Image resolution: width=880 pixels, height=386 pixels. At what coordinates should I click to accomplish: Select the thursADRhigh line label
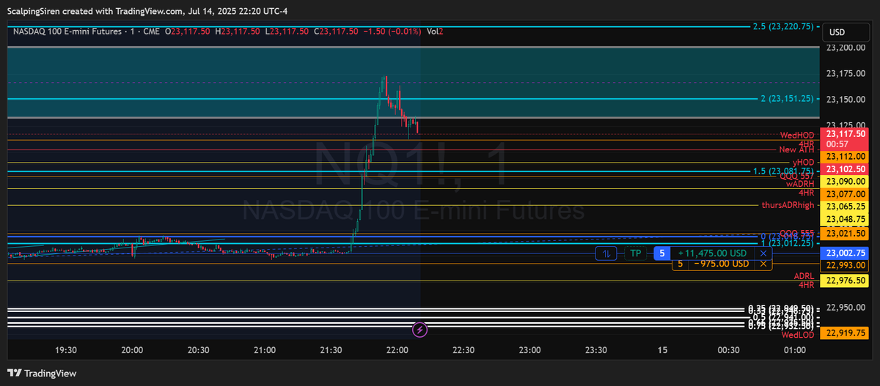[788, 205]
